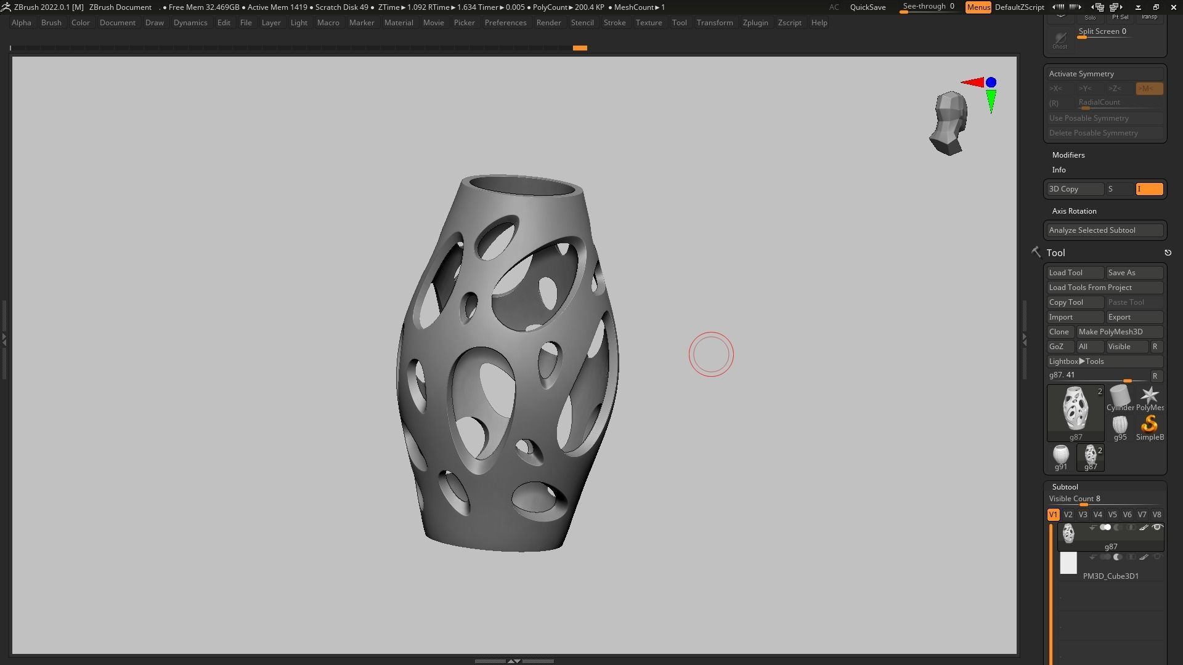Toggle the Menus button

[x=978, y=7]
